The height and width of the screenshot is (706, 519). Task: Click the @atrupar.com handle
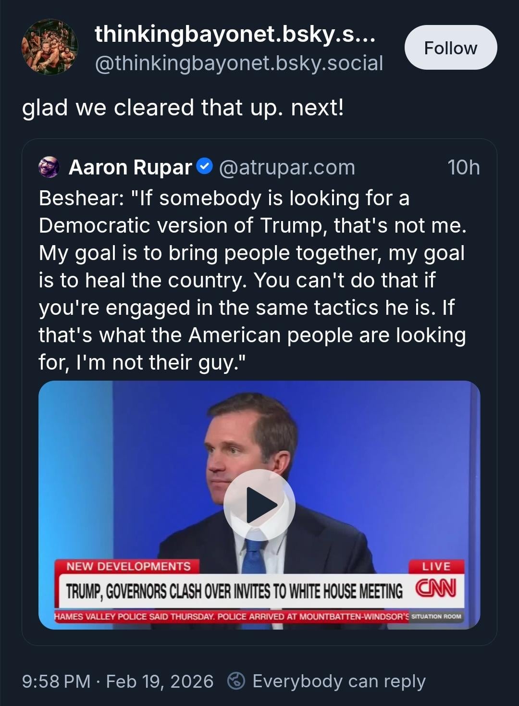point(287,167)
